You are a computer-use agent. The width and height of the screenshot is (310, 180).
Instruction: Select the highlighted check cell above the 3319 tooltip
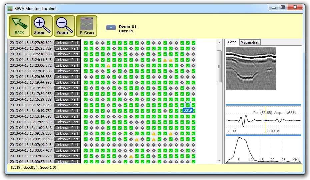(x=188, y=105)
